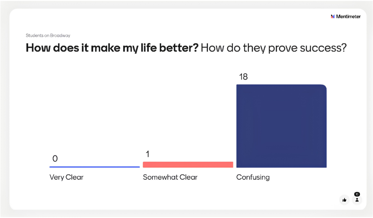Click the Very Clear axis label
Image resolution: width=373 pixels, height=218 pixels.
pos(67,177)
